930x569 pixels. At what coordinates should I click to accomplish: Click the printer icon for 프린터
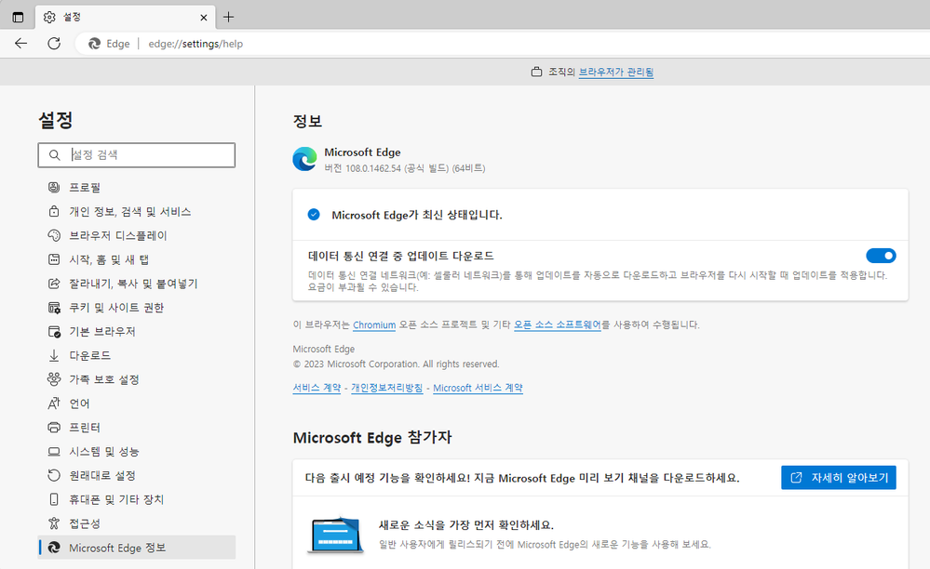54,428
